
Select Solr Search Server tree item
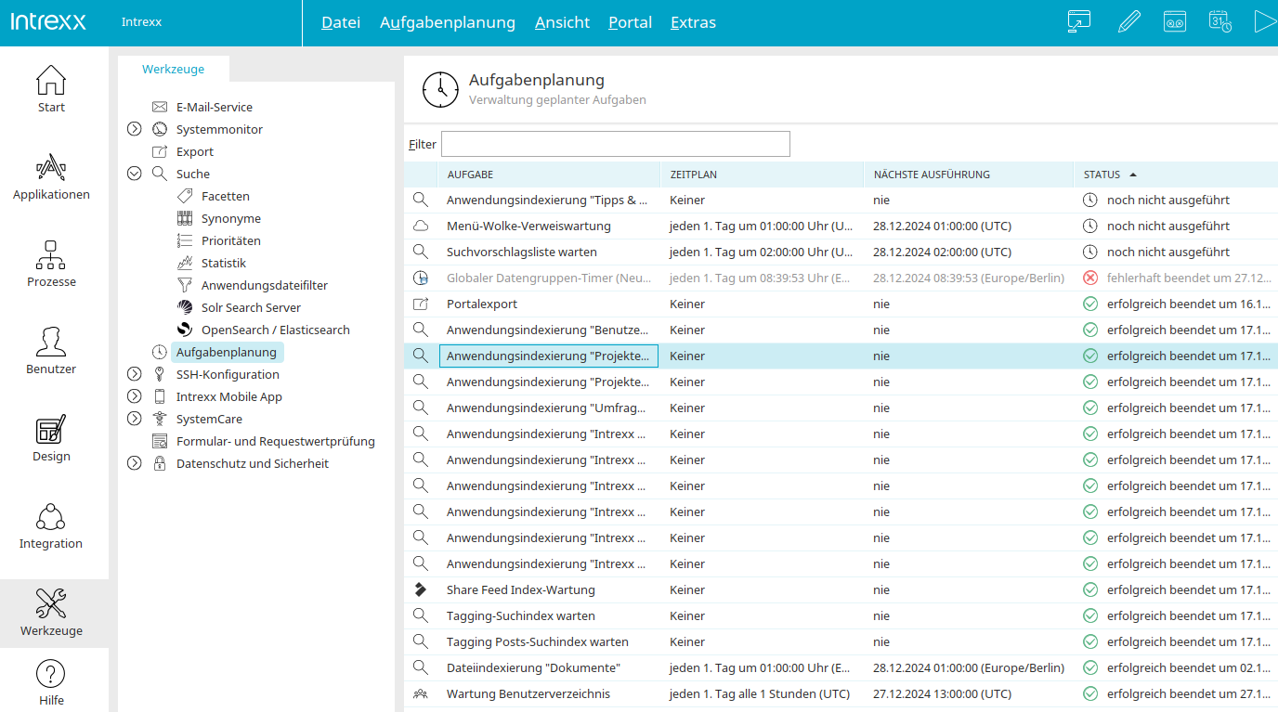point(251,307)
